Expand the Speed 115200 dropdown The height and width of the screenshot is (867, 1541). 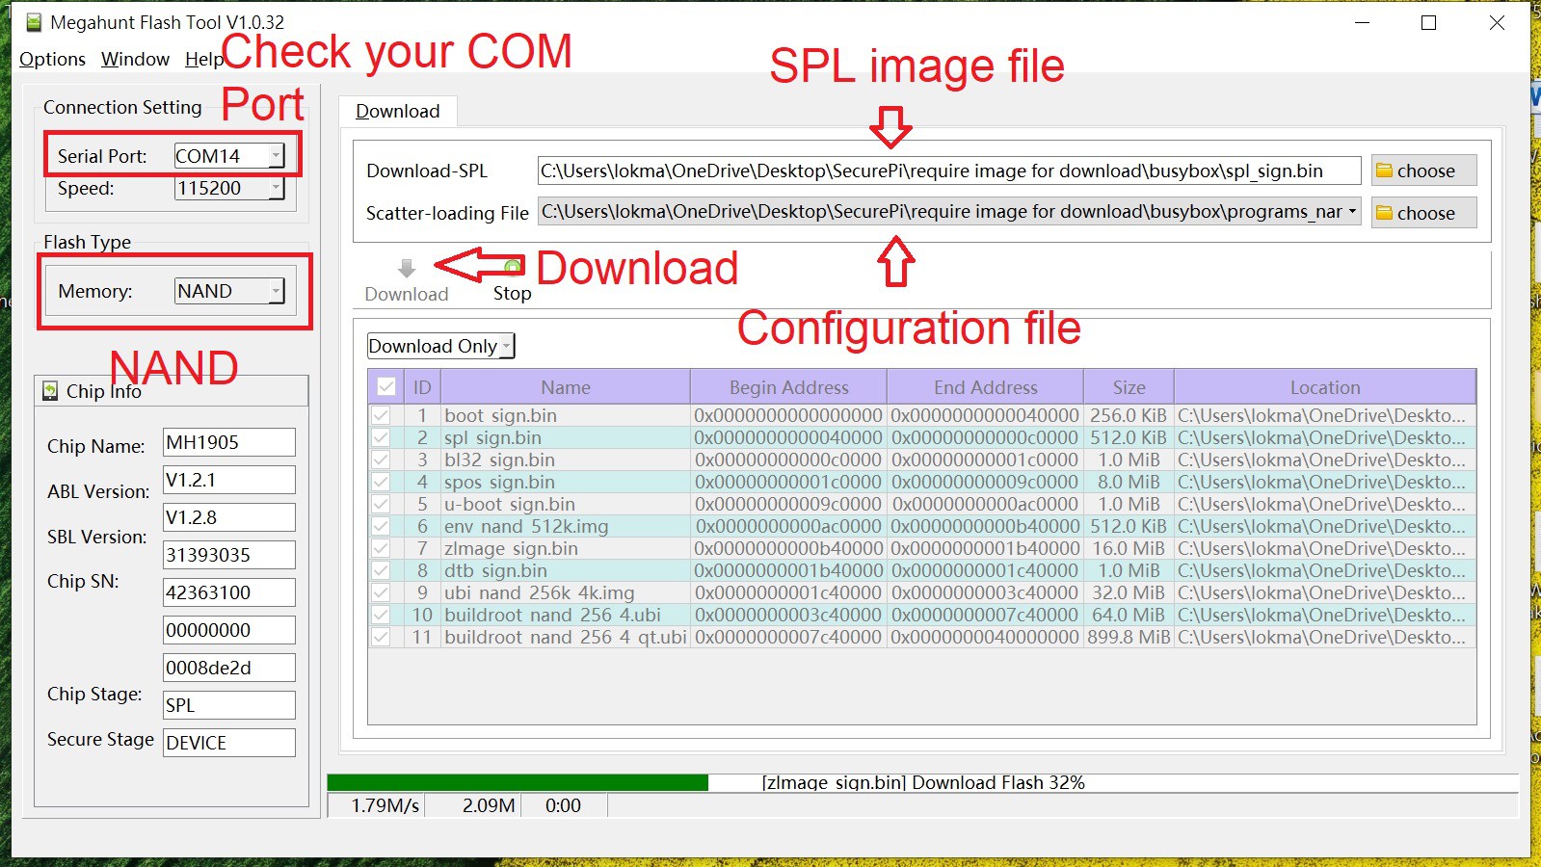coord(276,188)
